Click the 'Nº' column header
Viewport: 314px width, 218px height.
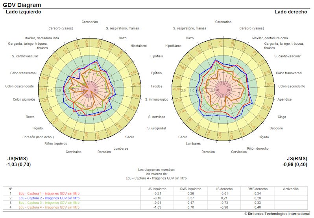pyautogui.click(x=10, y=189)
